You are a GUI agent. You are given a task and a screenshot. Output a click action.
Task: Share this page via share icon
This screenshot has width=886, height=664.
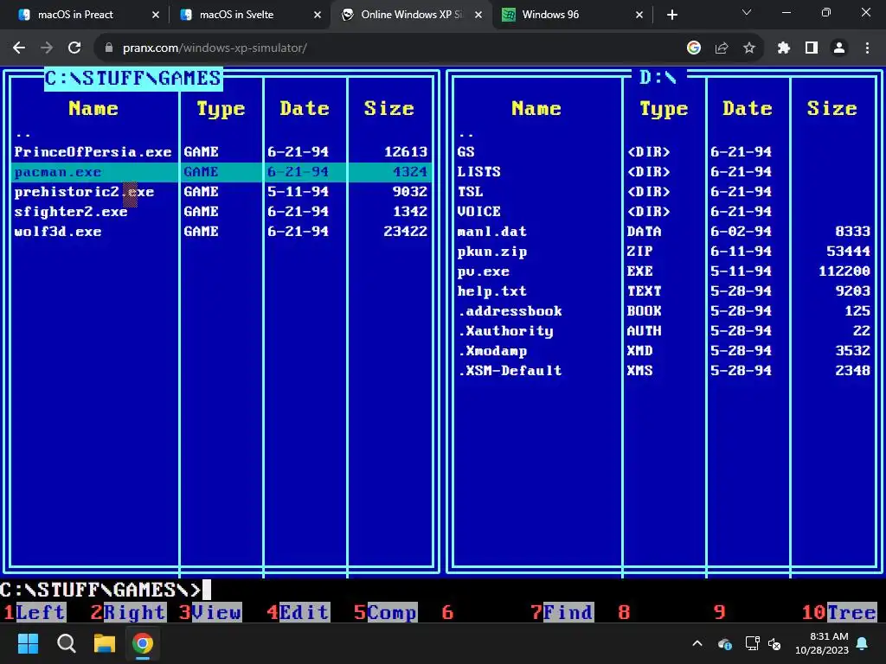pyautogui.click(x=722, y=48)
